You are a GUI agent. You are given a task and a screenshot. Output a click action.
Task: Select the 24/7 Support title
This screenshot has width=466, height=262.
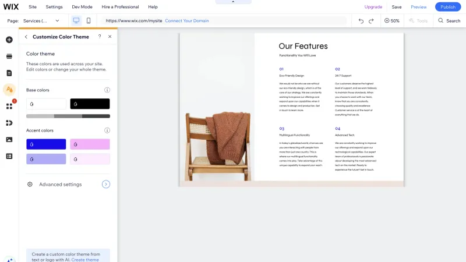point(343,76)
